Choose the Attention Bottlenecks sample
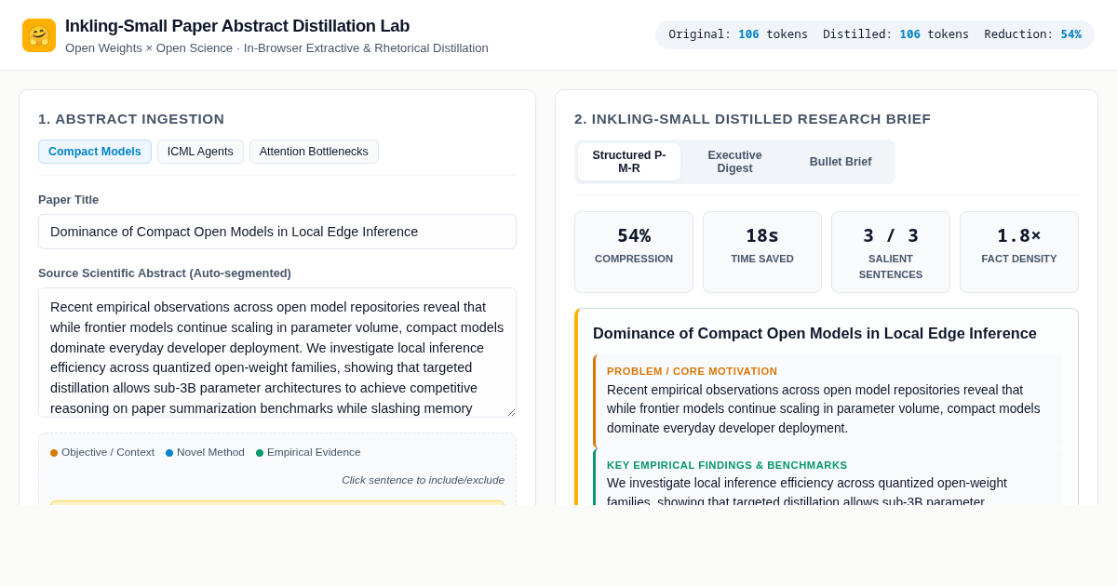The image size is (1117, 586). (314, 152)
